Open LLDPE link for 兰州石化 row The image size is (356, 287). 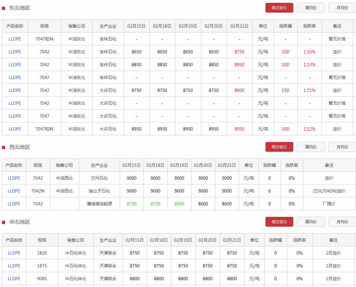(14, 178)
